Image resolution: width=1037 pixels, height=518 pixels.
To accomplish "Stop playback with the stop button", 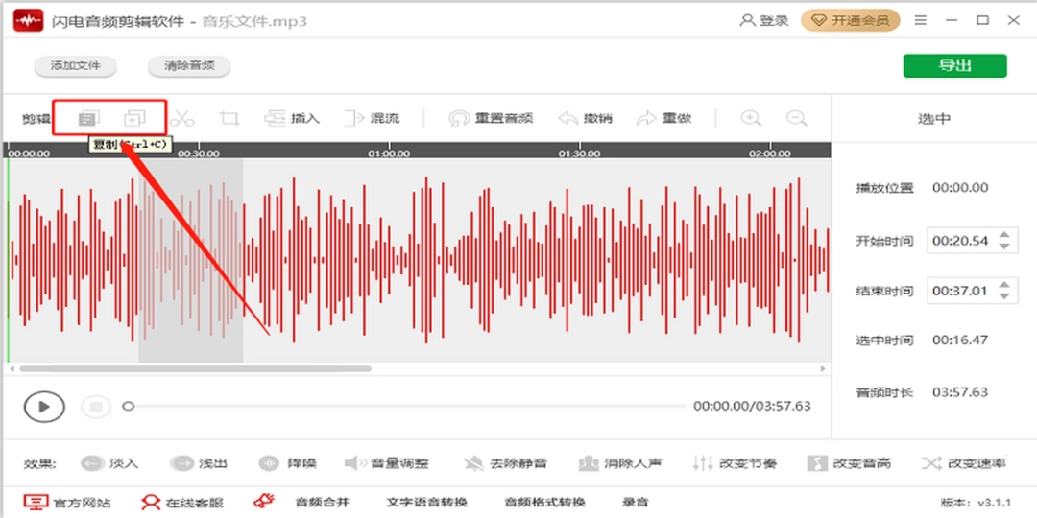I will [x=96, y=407].
